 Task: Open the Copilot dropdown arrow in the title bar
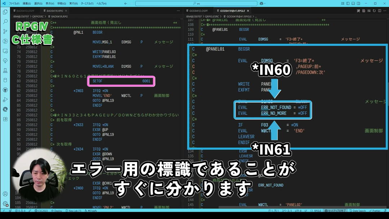pos(265,4)
